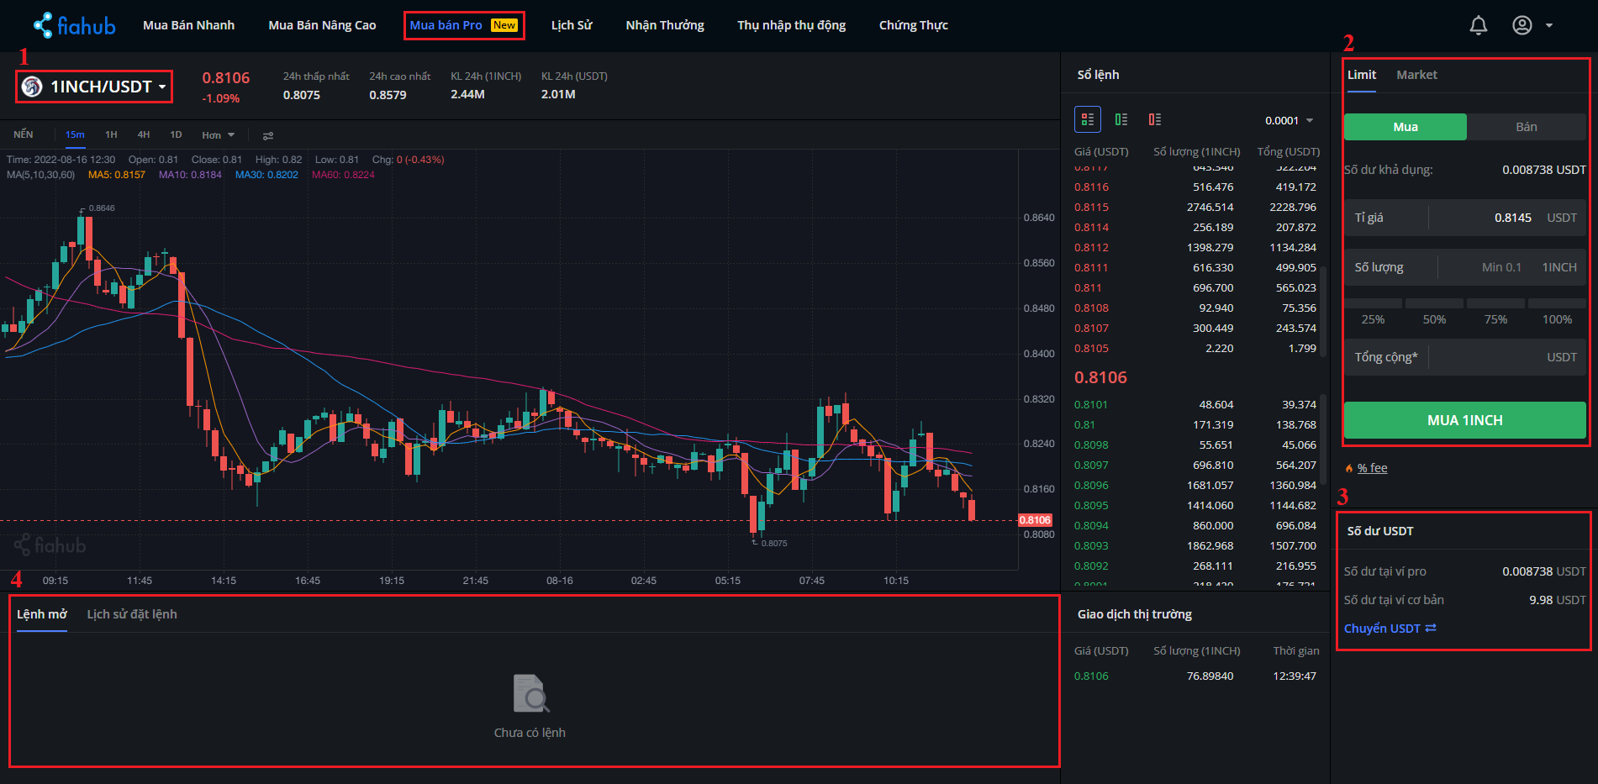This screenshot has width=1598, height=784.
Task: Open the % fee link
Action: (x=1372, y=468)
